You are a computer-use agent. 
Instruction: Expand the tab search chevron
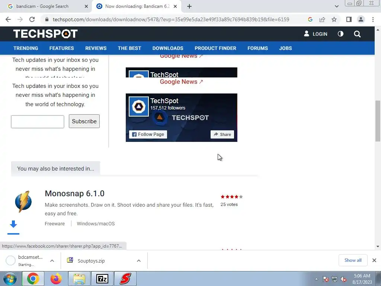coord(336,7)
